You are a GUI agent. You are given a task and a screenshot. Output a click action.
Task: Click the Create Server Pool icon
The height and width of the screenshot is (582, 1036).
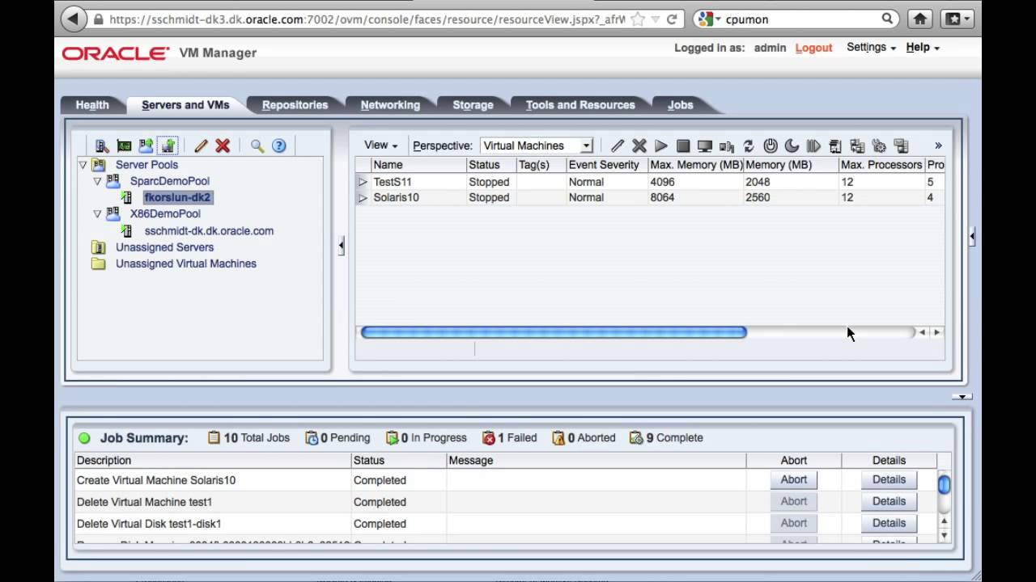[x=146, y=145]
